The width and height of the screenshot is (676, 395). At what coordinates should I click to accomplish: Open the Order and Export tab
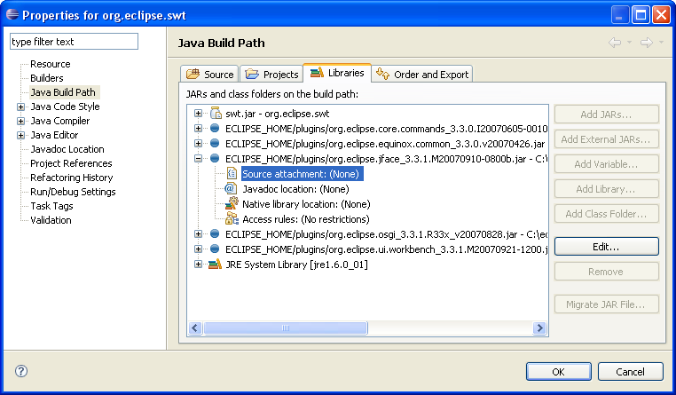pyautogui.click(x=422, y=75)
